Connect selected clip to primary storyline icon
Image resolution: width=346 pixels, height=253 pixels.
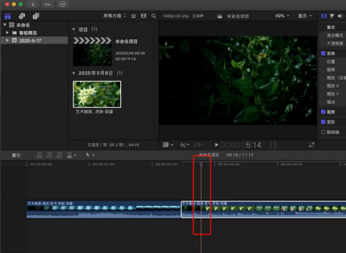pyautogui.click(x=39, y=155)
